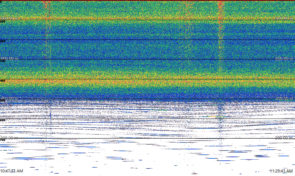The height and width of the screenshot is (176, 295).
Task: Click the 300 depth gridline label
Action: 3,61
